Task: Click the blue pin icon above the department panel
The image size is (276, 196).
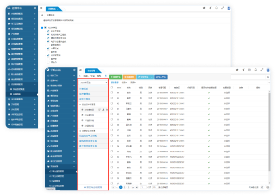Action: 106,76
